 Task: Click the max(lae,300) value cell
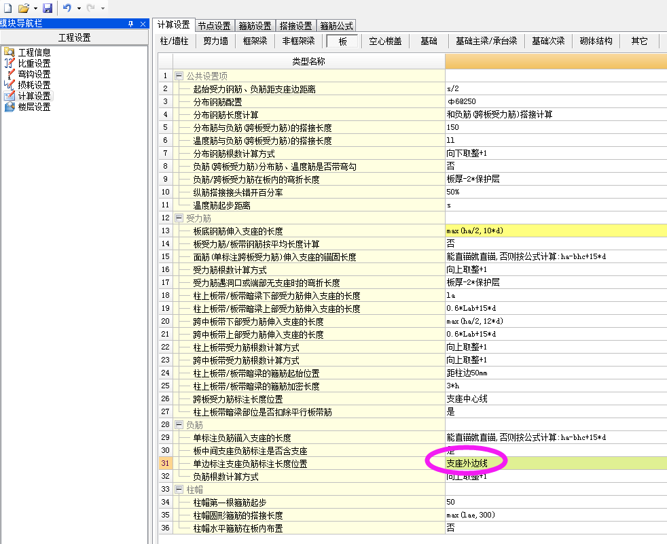coord(556,515)
